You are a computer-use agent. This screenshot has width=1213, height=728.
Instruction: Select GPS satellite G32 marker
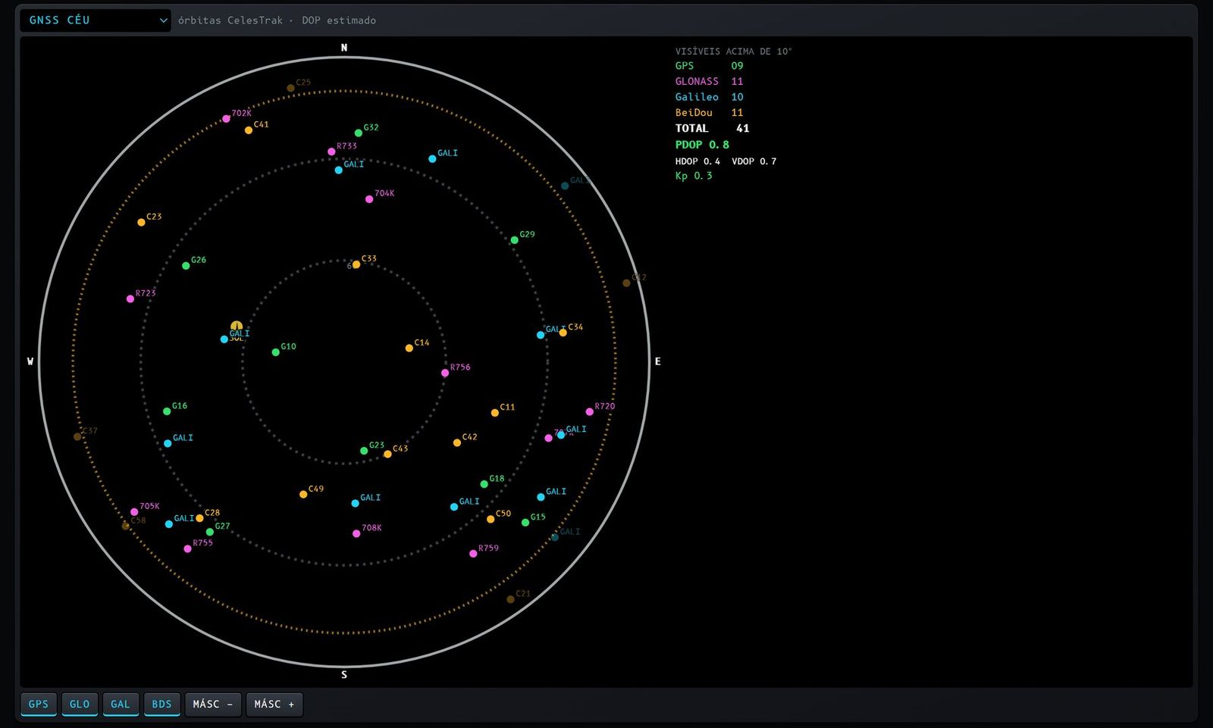[359, 133]
